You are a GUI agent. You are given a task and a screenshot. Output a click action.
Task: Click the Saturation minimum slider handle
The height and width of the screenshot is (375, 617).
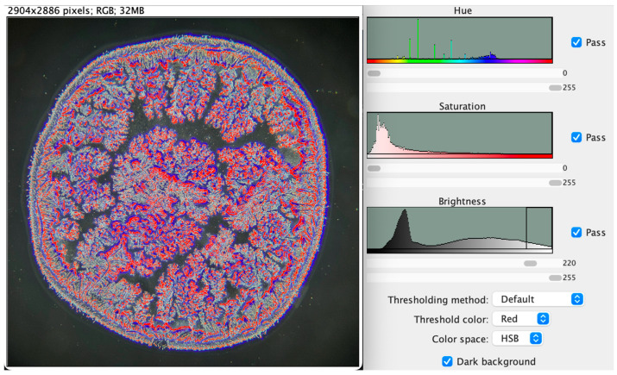coord(374,168)
